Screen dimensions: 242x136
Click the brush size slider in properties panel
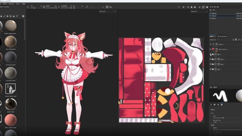pyautogui.click(x=223, y=118)
